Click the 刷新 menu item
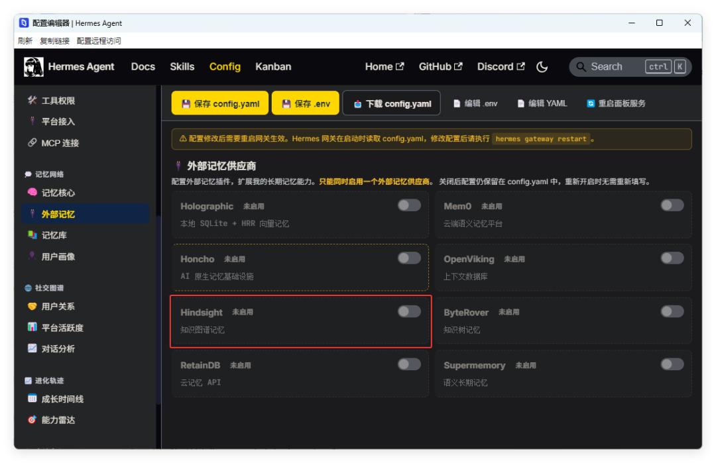Image resolution: width=716 pixels, height=463 pixels. [25, 41]
